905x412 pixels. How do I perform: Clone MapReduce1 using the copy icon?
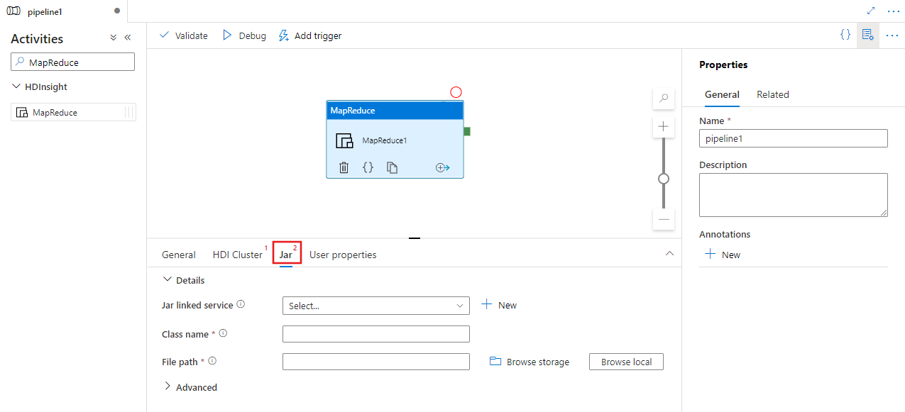393,167
